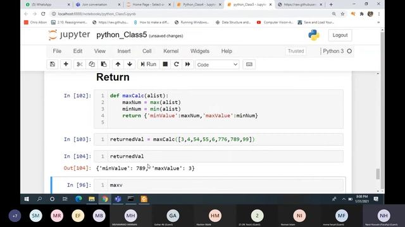Open the Help menu
Screen dimensions: 405x227
[x=227, y=51]
